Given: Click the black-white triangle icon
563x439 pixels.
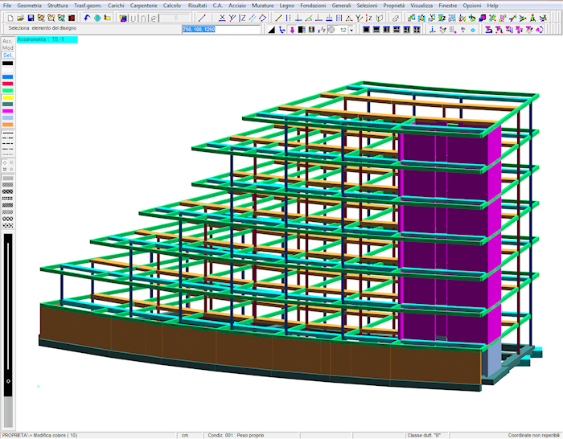Looking at the screenshot, I should point(271,30).
